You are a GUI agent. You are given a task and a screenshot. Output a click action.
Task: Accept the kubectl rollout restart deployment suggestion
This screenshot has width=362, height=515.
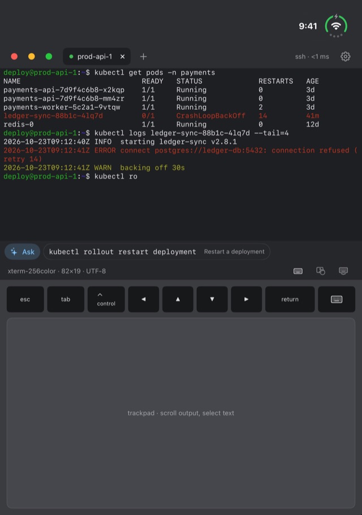pos(157,252)
